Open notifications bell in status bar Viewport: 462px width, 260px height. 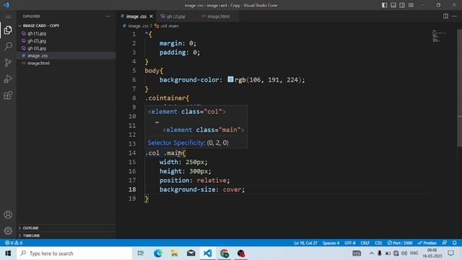pyautogui.click(x=454, y=243)
